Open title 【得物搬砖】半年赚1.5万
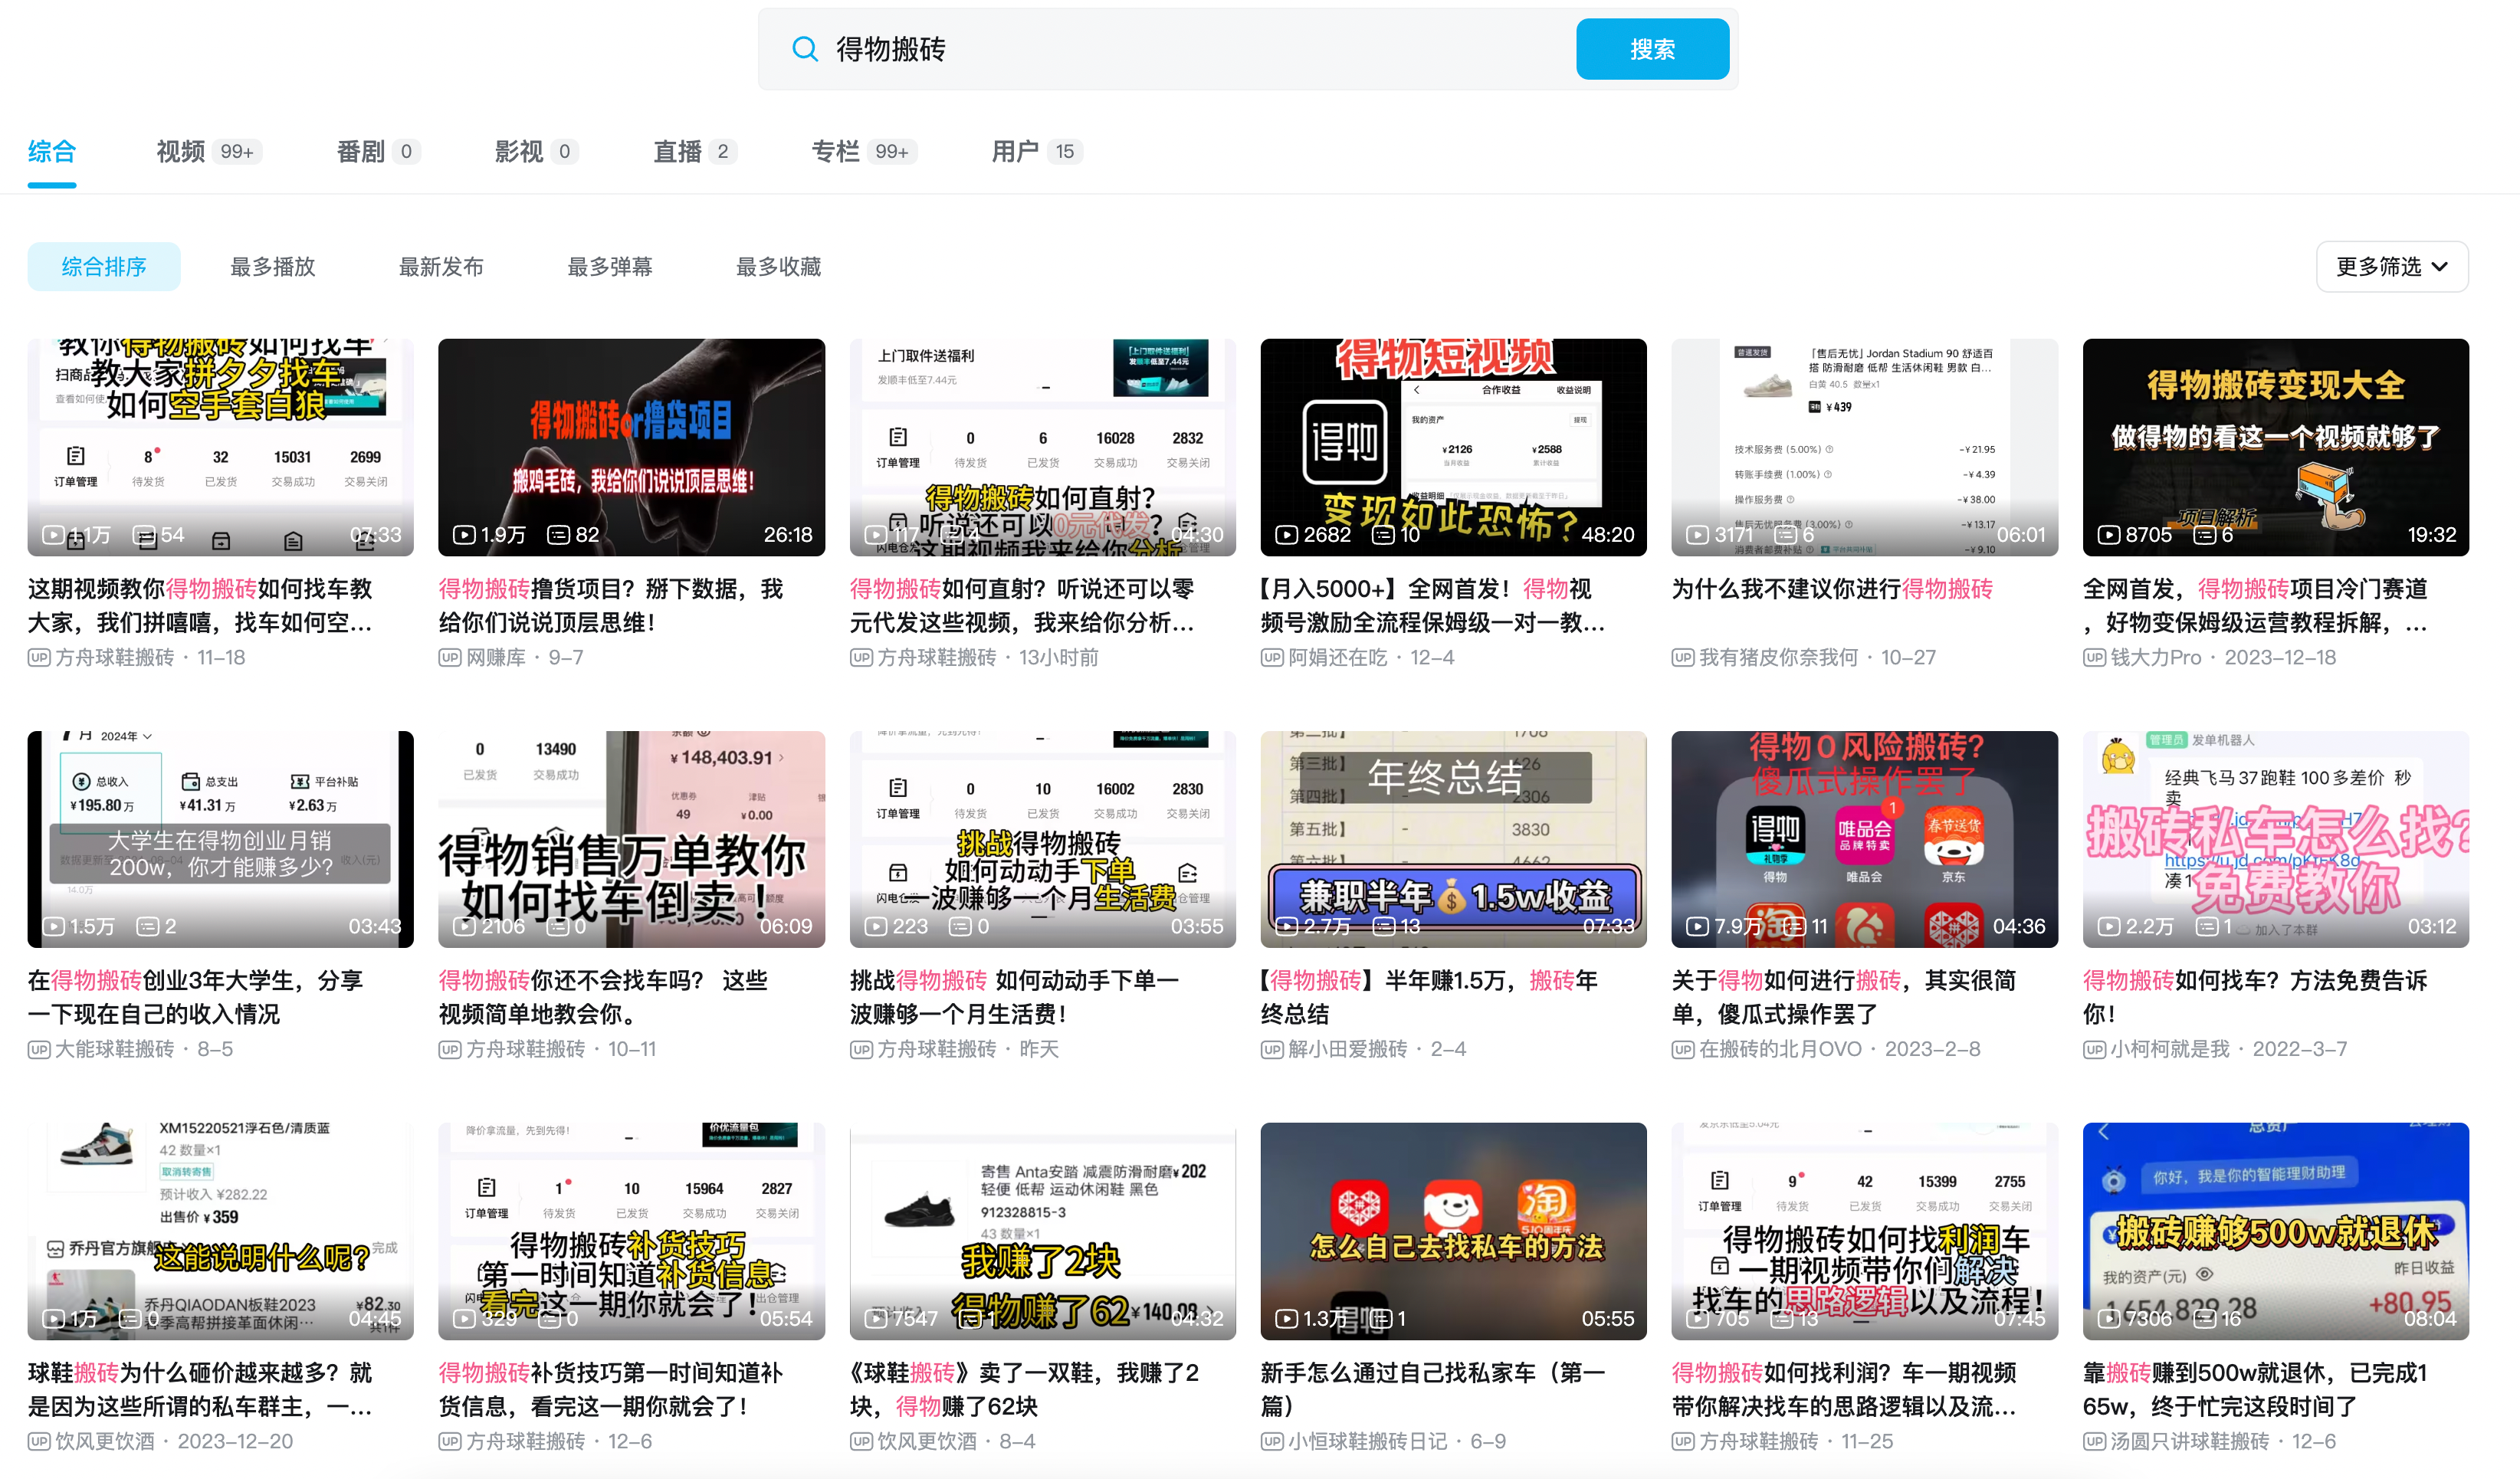The image size is (2520, 1479). coord(1429,998)
